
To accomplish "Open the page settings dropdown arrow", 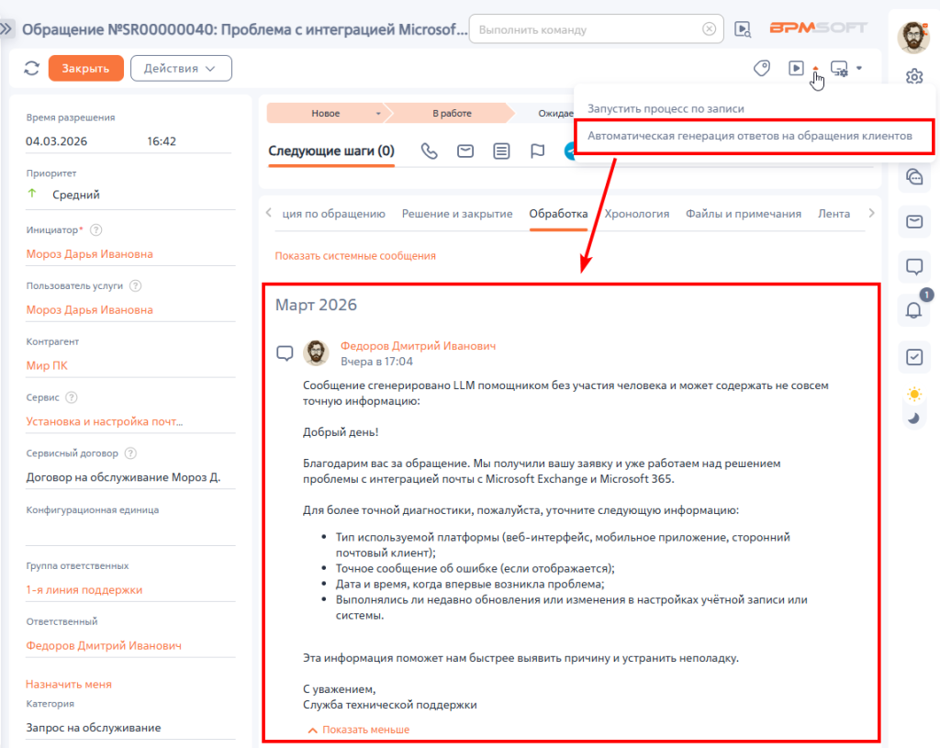I will tap(859, 68).
